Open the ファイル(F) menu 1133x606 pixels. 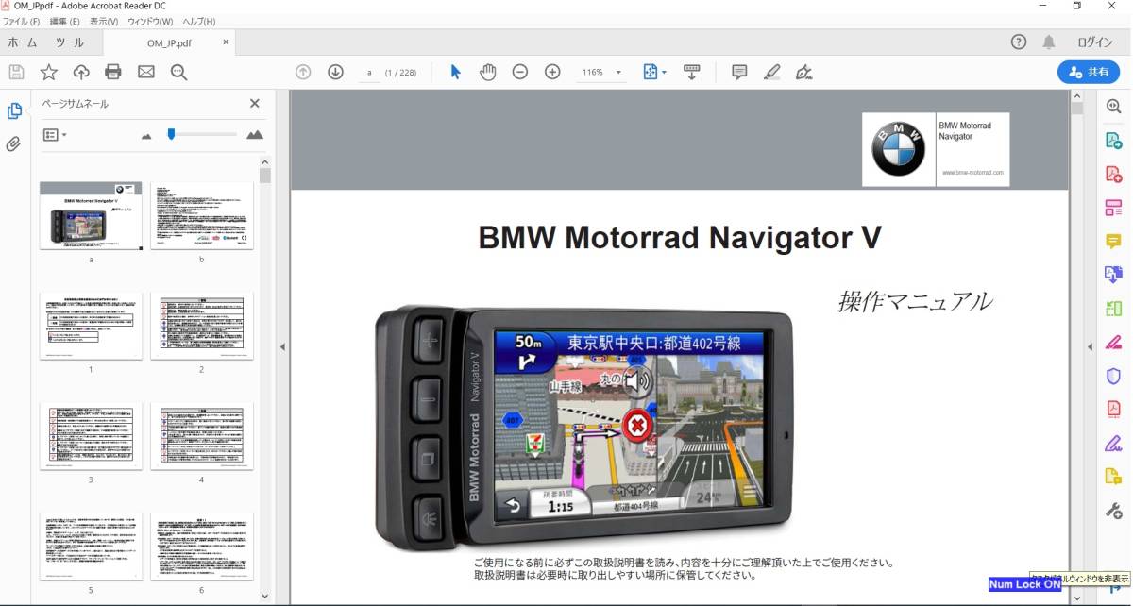tap(22, 21)
